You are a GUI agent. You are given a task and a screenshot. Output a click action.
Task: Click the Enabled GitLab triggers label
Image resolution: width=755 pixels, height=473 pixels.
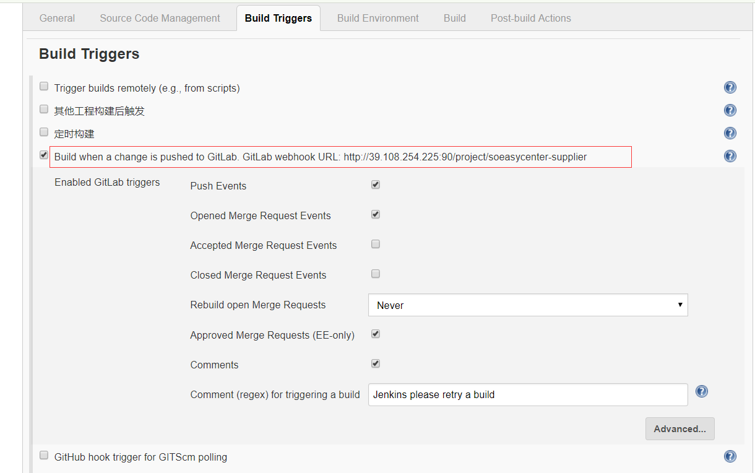click(107, 182)
